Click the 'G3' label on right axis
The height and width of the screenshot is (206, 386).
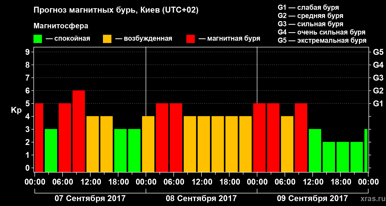coord(378,78)
